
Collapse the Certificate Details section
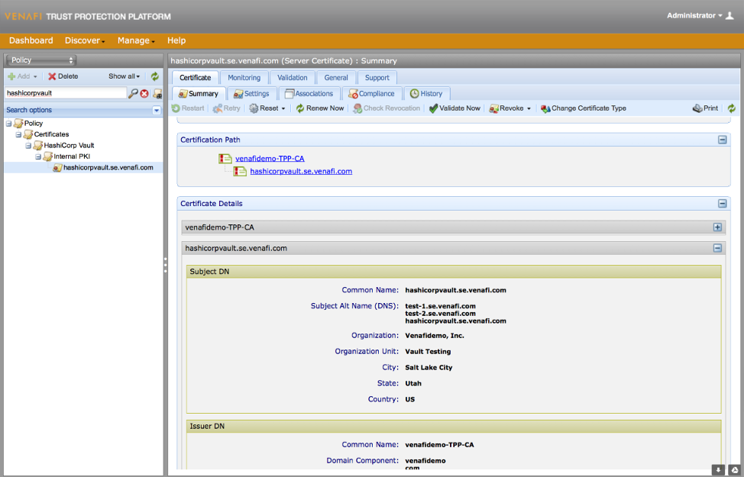point(722,204)
